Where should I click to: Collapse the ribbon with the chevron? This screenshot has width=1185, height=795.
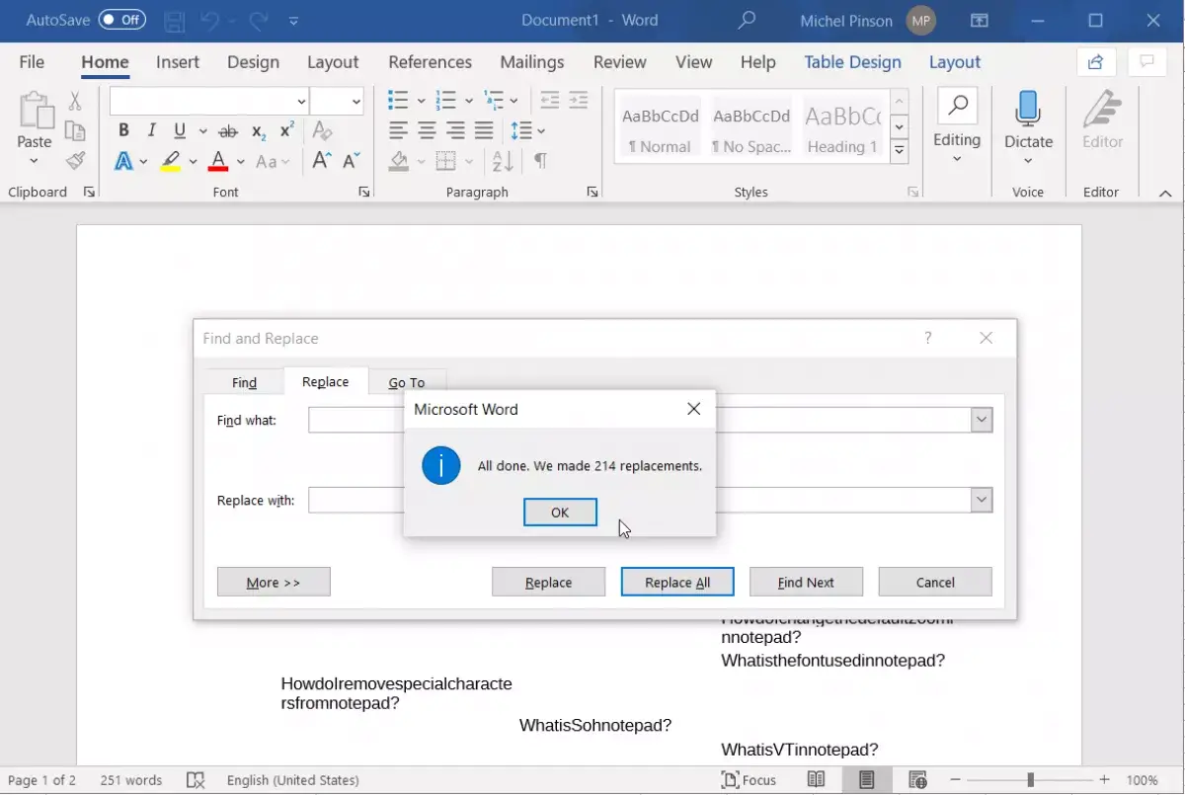coord(1165,194)
